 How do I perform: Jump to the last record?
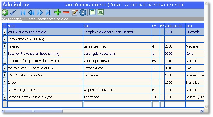pos(48,12)
